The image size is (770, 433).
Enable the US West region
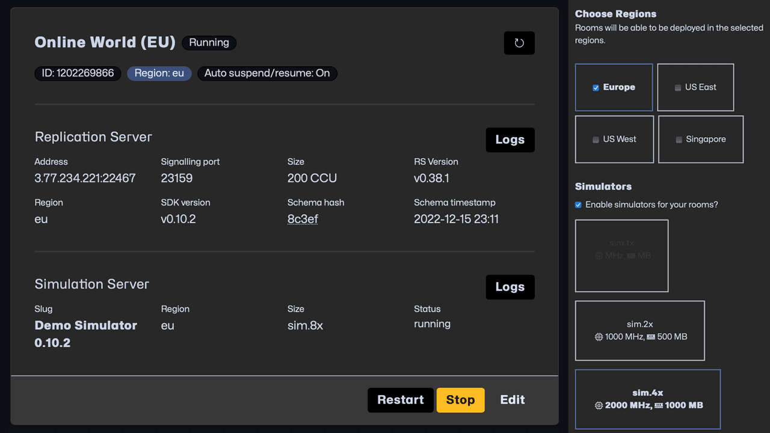coord(594,139)
